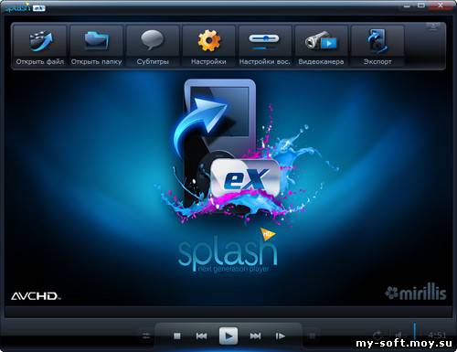Screen dimensions: 457x352
Task: Mute audio with the speaker icon
Action: [x=399, y=336]
